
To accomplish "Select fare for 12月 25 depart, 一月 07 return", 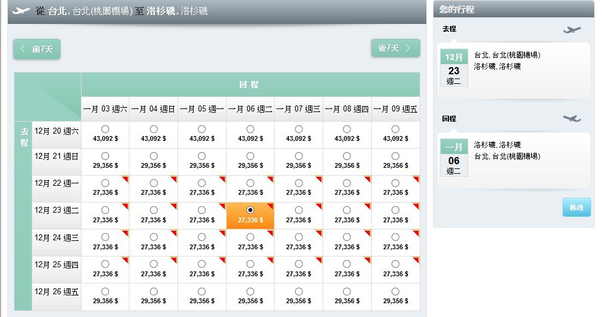I will pos(299,264).
